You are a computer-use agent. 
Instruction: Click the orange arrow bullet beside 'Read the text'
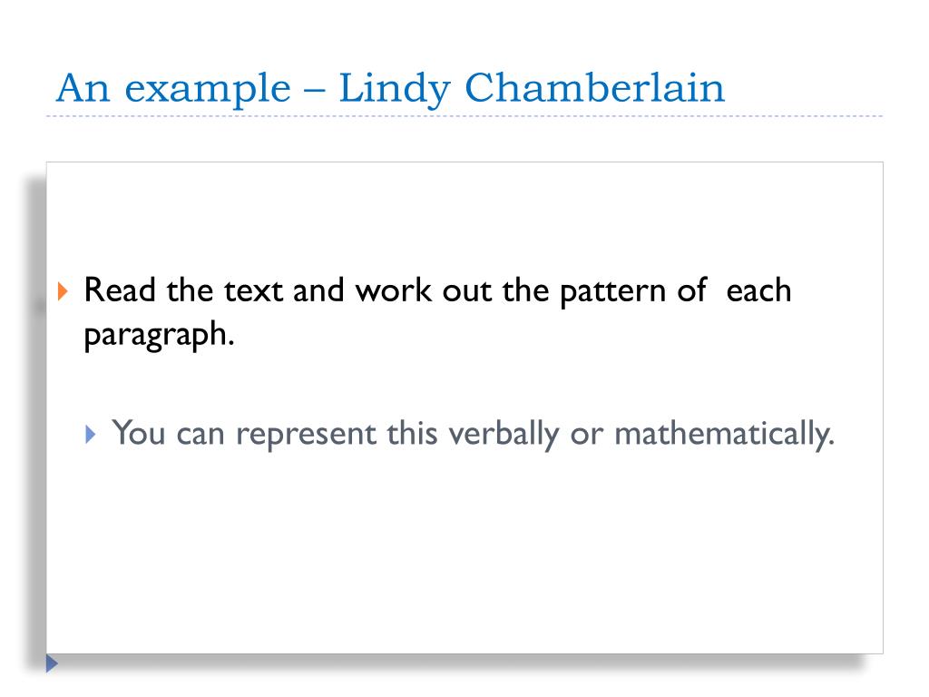pyautogui.click(x=63, y=291)
